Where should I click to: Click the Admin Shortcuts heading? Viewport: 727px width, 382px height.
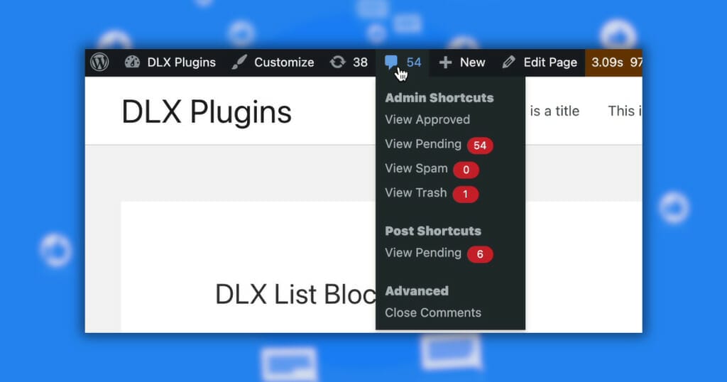point(439,98)
